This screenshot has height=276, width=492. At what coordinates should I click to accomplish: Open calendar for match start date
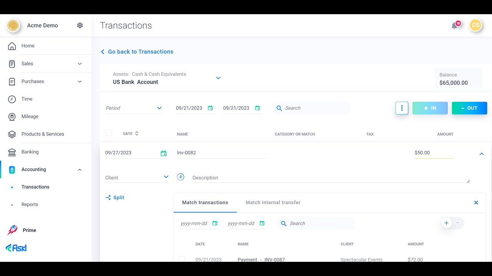(x=215, y=223)
